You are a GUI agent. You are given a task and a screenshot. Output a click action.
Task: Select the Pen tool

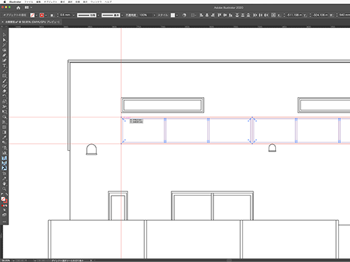4,55
